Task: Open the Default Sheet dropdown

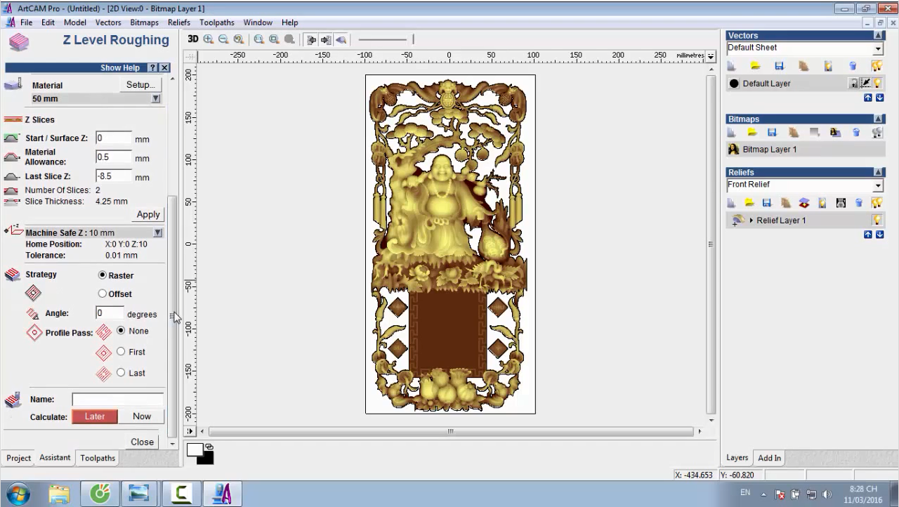Action: 878,48
